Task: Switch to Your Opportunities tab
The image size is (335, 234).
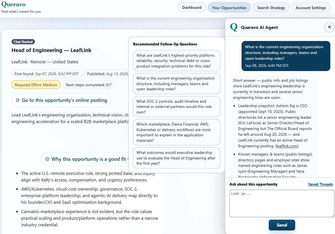Action: click(x=229, y=7)
